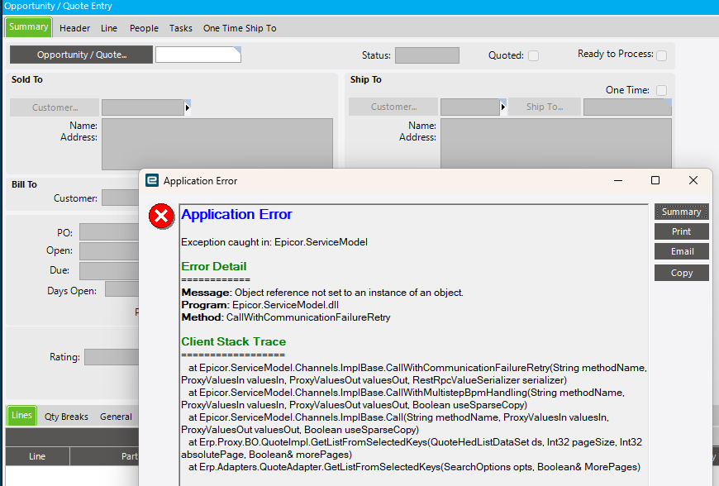Click the Sold To Name/Address box

[217, 144]
